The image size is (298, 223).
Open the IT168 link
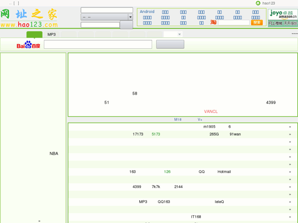196,217
